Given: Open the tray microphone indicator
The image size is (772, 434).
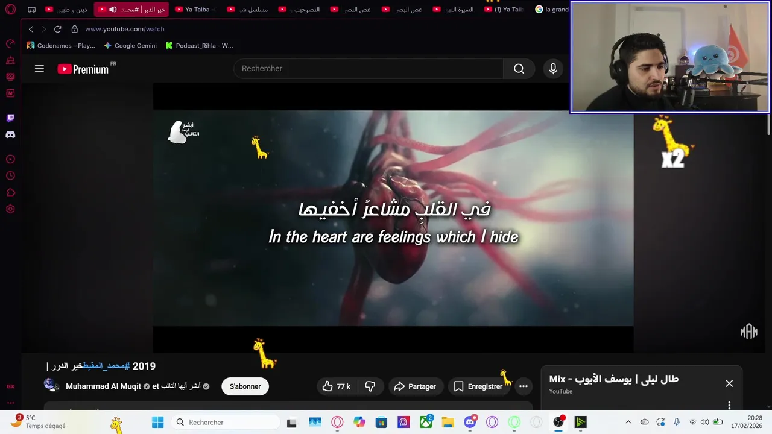Looking at the screenshot, I should tap(677, 422).
